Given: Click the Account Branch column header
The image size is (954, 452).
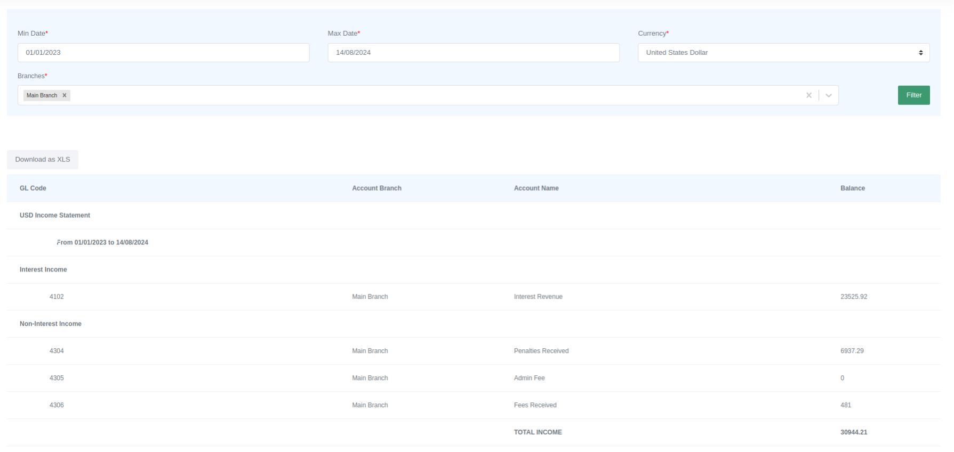Looking at the screenshot, I should click(376, 188).
